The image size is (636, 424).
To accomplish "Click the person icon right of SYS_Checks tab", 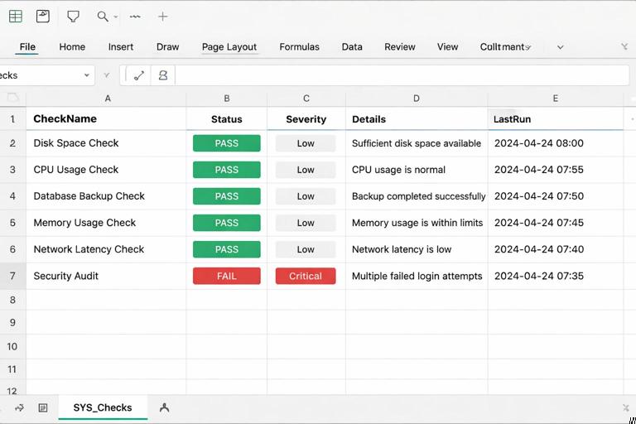I will (x=164, y=407).
